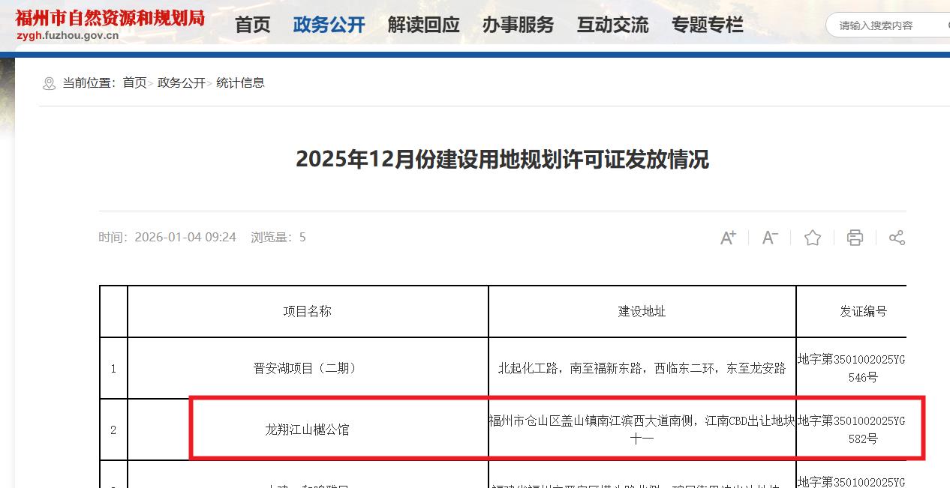This screenshot has height=488, width=950.
Task: Open the 统计信息 breadcrumb link
Action: tap(240, 82)
